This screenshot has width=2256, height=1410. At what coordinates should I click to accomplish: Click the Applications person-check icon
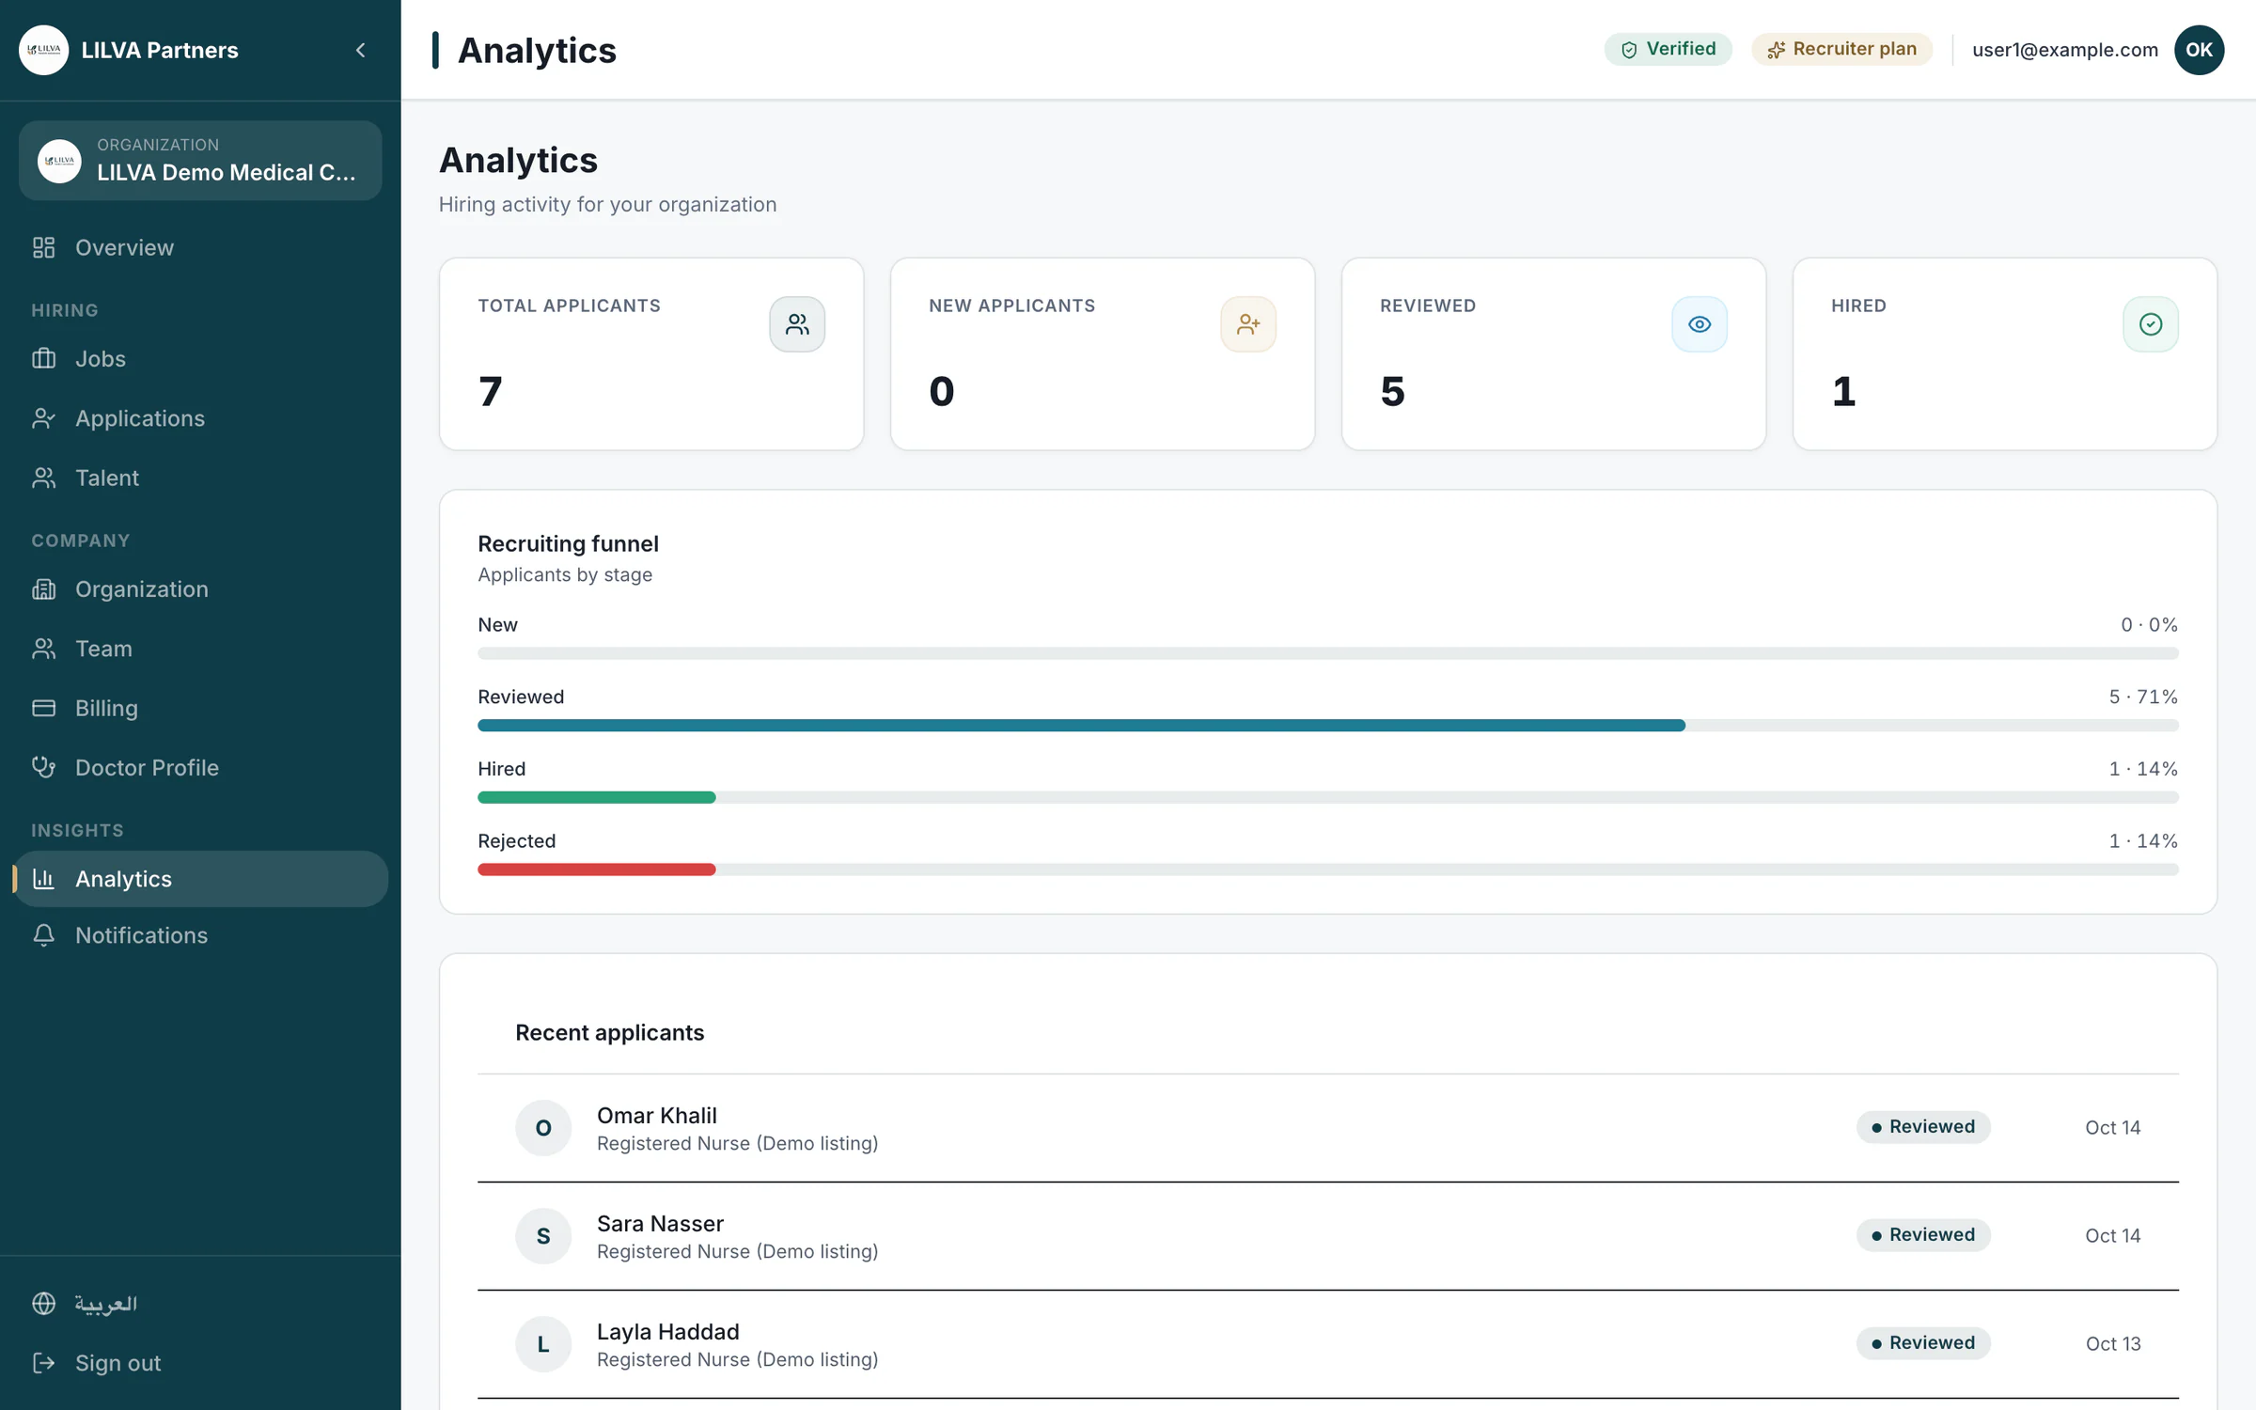pos(44,418)
